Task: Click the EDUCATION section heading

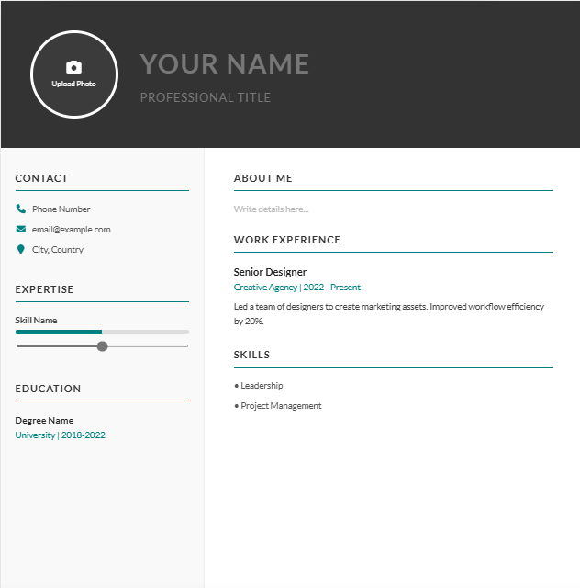Action: point(48,389)
